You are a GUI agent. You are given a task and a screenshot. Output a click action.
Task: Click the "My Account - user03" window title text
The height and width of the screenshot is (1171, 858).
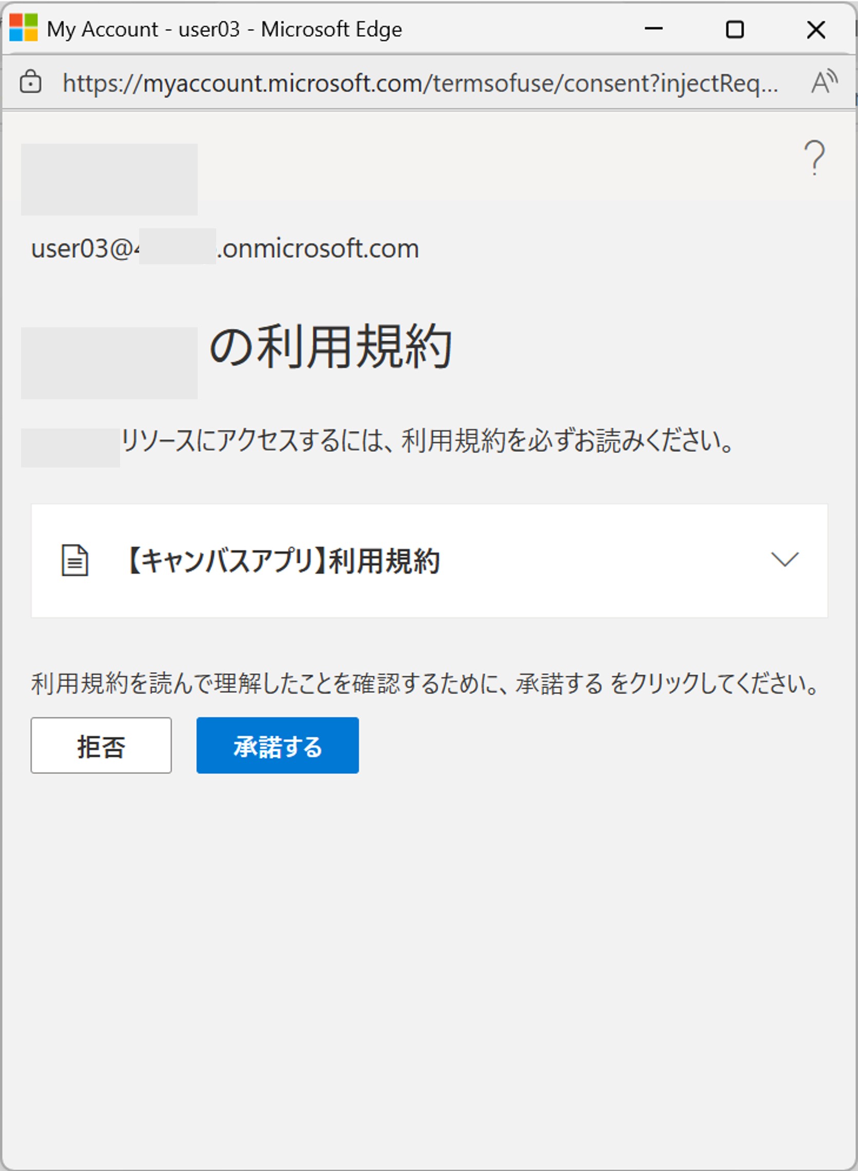pyautogui.click(x=224, y=29)
